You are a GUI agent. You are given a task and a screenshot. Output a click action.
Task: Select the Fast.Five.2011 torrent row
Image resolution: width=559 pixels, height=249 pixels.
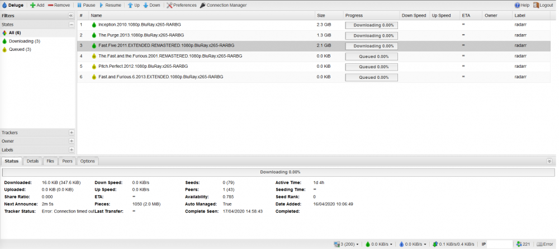click(x=314, y=46)
